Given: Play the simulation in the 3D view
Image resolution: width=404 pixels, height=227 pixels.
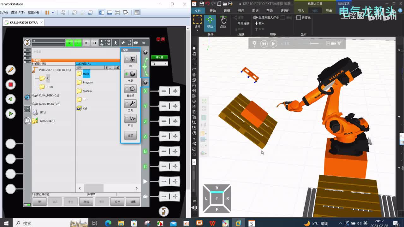Looking at the screenshot, I should (274, 44).
